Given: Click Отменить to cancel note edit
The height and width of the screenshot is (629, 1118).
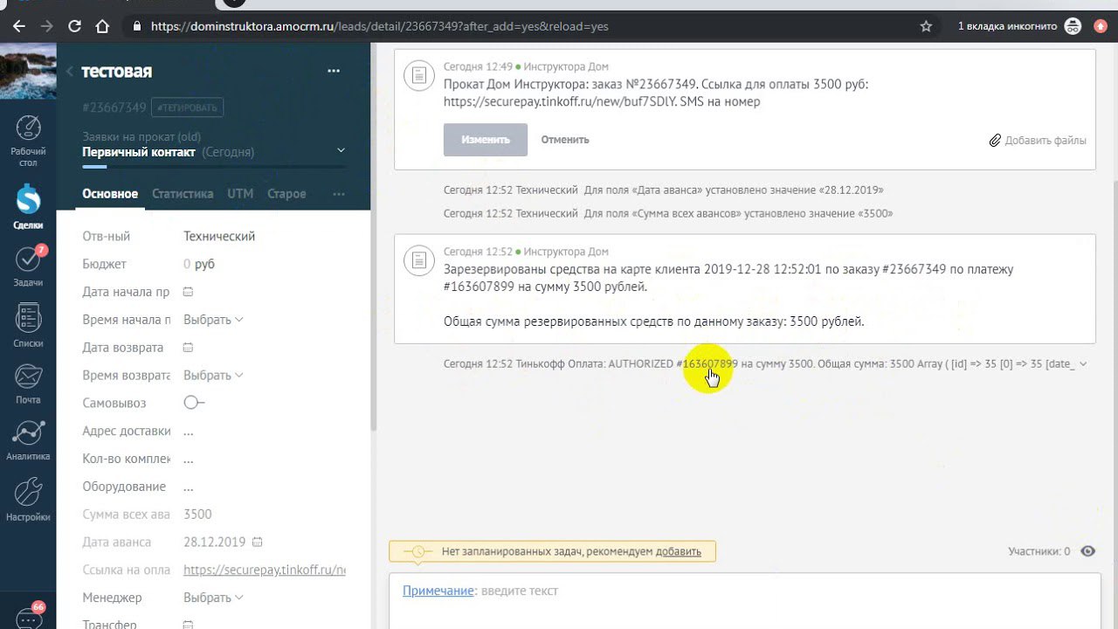Looking at the screenshot, I should point(565,140).
